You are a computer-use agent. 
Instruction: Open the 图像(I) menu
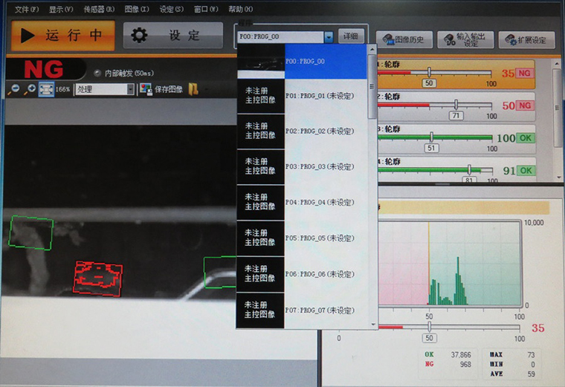click(x=137, y=9)
